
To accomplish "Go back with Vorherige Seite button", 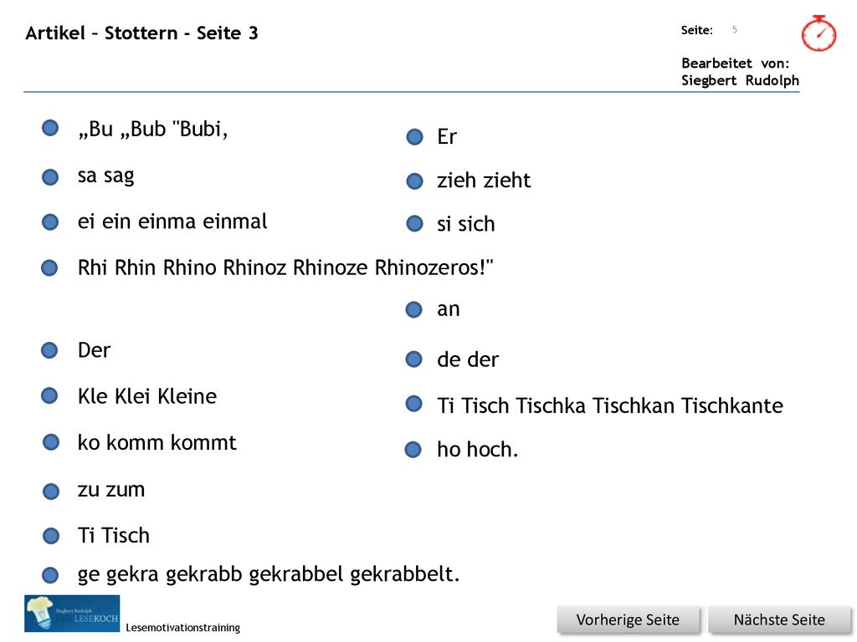I will [628, 619].
